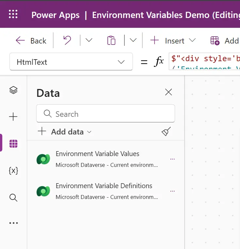This screenshot has height=249, width=240.
Task: Click the Back button
Action: (x=31, y=41)
